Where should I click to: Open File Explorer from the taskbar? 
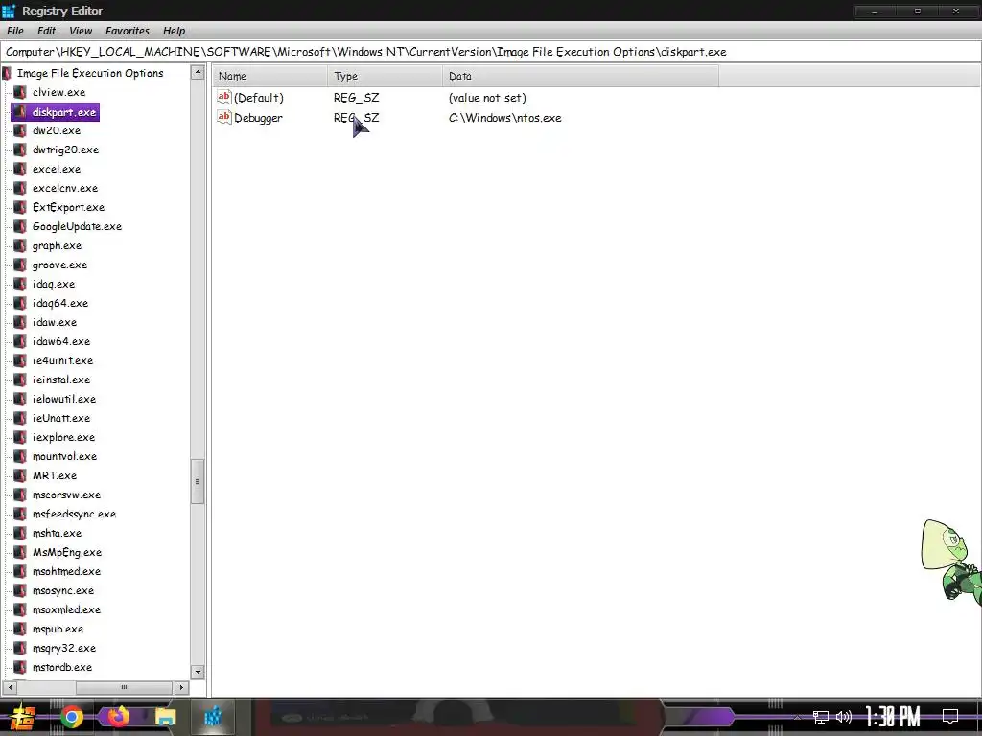click(x=166, y=717)
